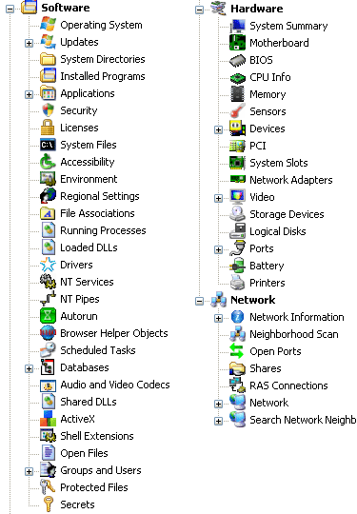Viewport: 357px width, 514px height.
Task: Select the bold Network heading
Action: (252, 300)
